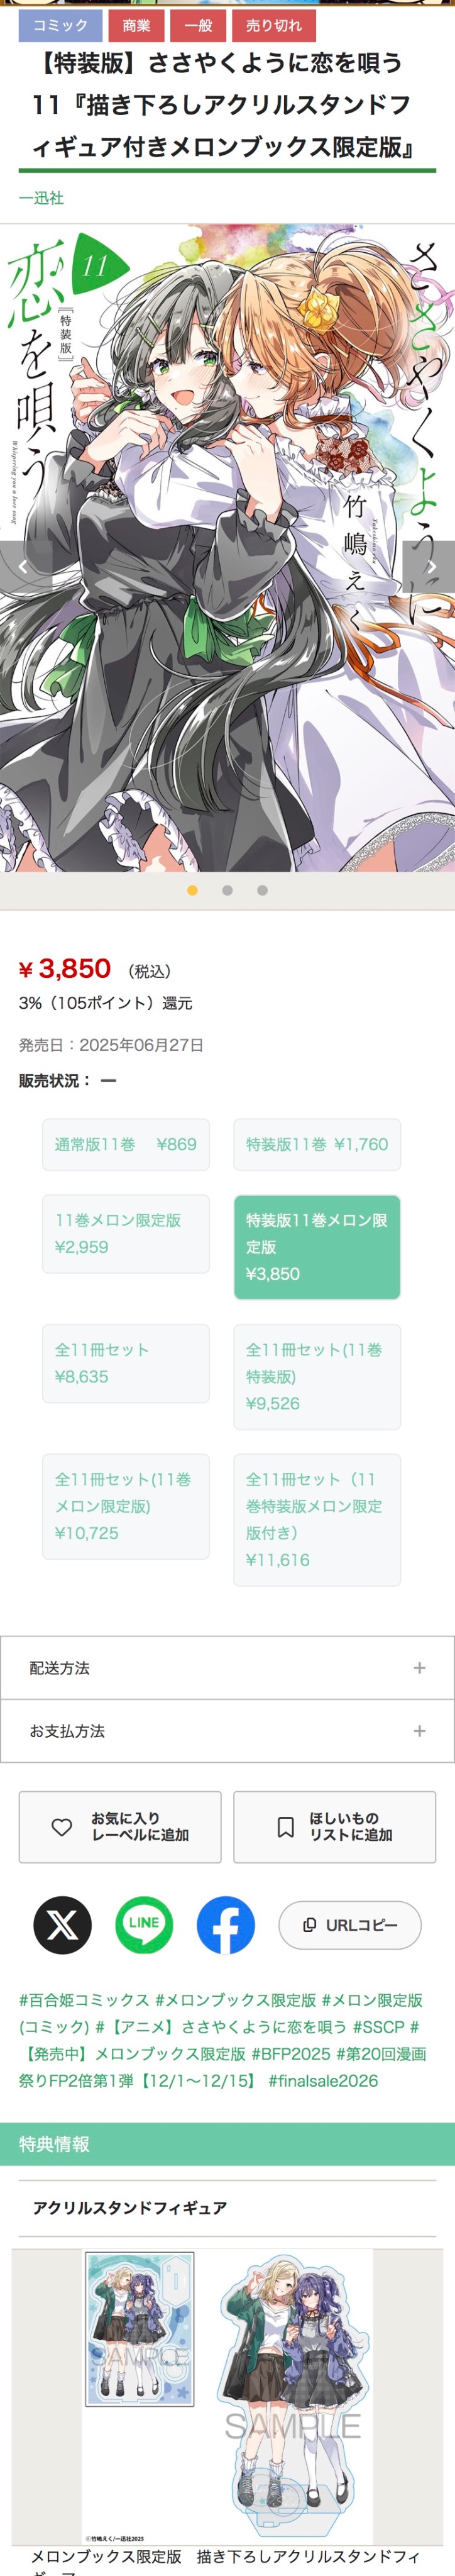The height and width of the screenshot is (2576, 455).
Task: Expand the お支払方法 section
Action: click(227, 1730)
